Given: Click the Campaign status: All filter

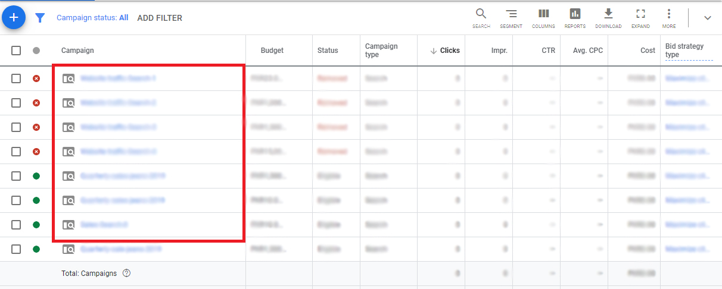Looking at the screenshot, I should coord(92,18).
